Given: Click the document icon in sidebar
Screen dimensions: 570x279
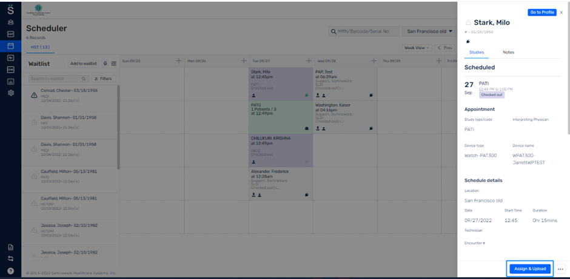Looking at the screenshot, I should 10,248.
